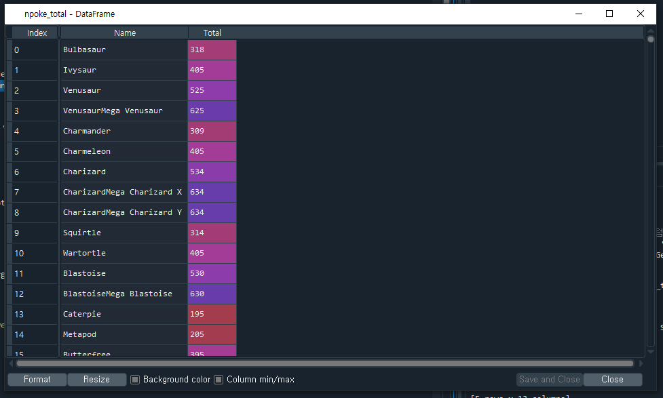This screenshot has height=398, width=663.
Task: Click the horizontal scrollbar right arrow
Action: [x=641, y=363]
